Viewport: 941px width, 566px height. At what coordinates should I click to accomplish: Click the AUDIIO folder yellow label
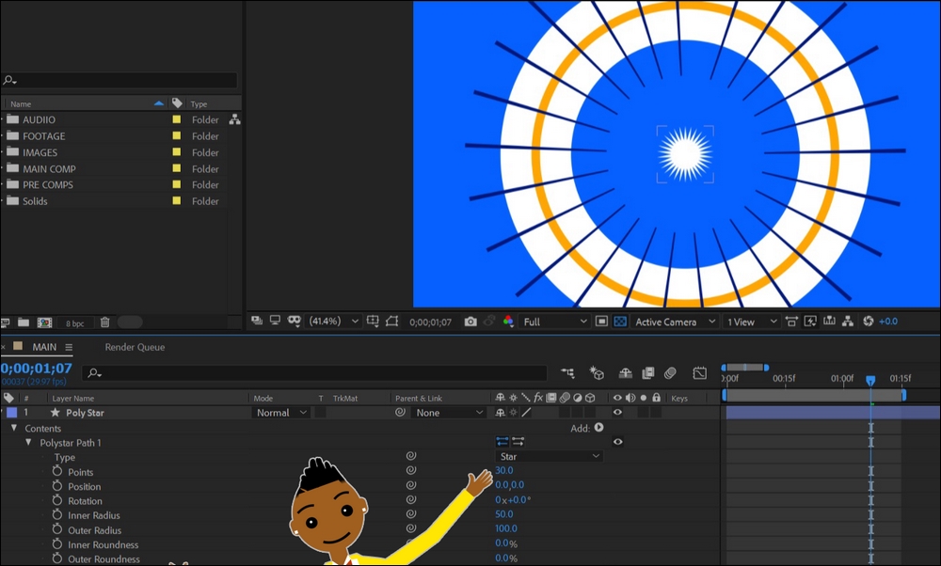pyautogui.click(x=177, y=119)
